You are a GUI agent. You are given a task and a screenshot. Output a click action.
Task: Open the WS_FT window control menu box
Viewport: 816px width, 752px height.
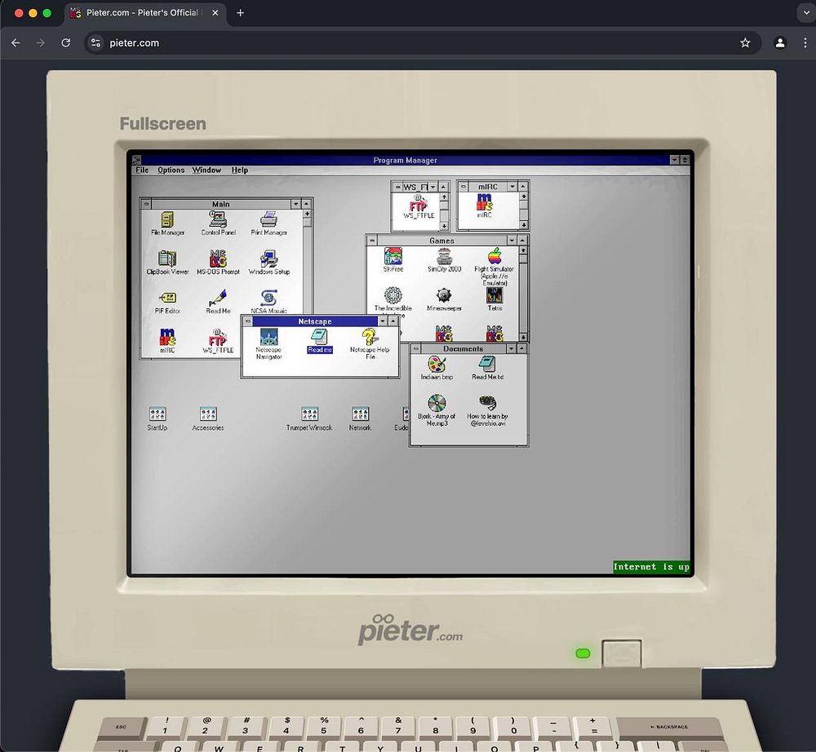[x=397, y=187]
